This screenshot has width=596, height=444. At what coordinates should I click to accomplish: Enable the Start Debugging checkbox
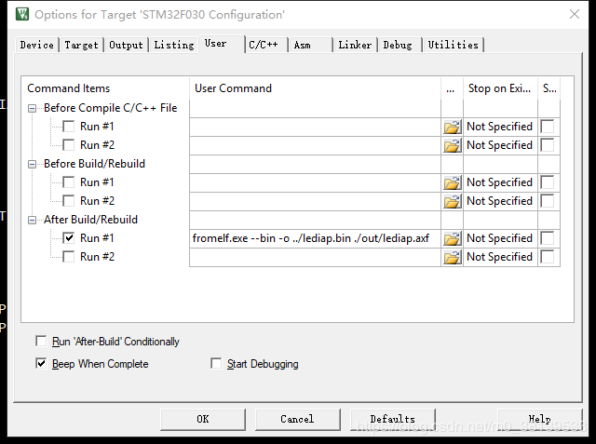[x=217, y=364]
